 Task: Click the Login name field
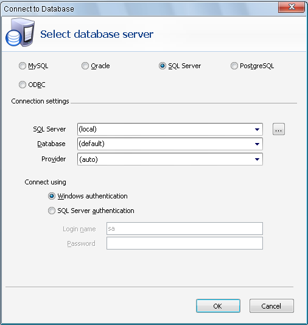[x=184, y=229]
